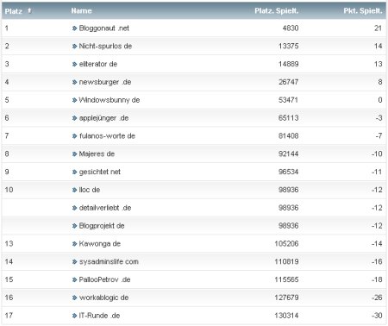Screen dimensions: 388x326
Task: Select the value 65113 in applejünger row
Action: tap(289, 118)
